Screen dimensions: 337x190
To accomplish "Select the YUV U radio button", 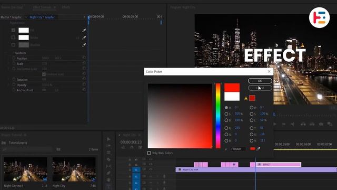I will 252,134.
